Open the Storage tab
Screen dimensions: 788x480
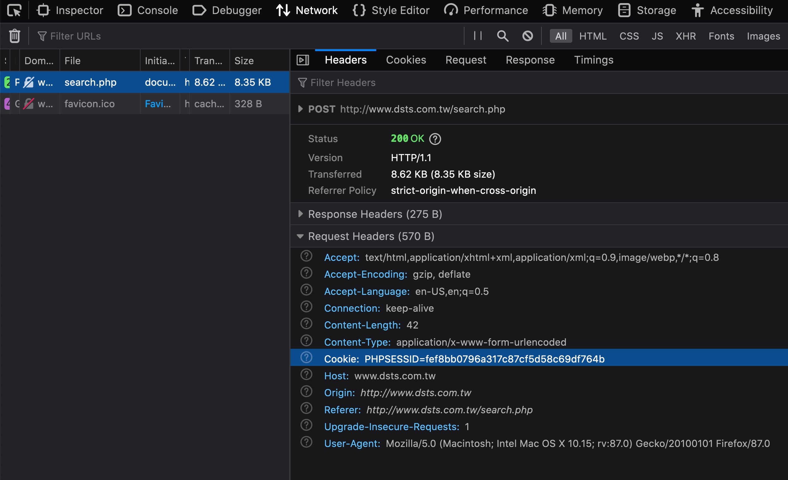tap(647, 11)
